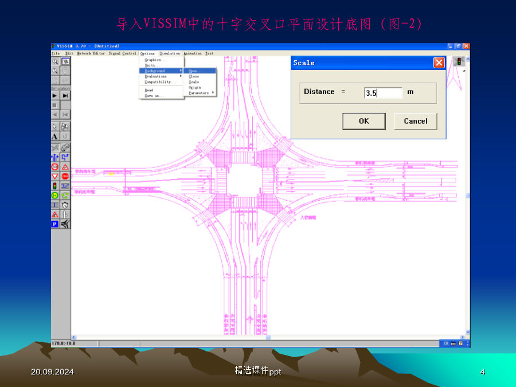Select the zoom magnifier tool
The image size is (516, 387).
point(55,61)
